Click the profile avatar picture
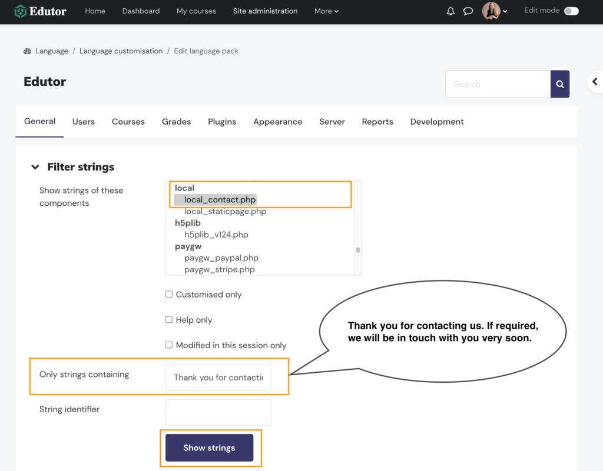This screenshot has width=603, height=471. tap(491, 11)
